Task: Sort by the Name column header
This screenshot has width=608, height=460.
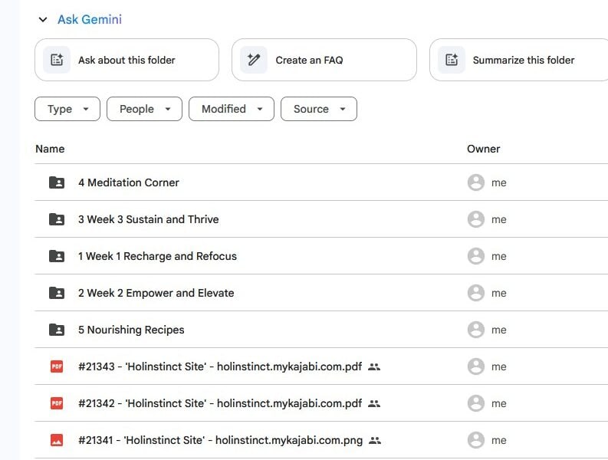Action: click(x=50, y=149)
